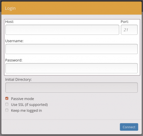Click the Use SSL (if supported) text
This screenshot has height=136, width=143.
(29, 105)
